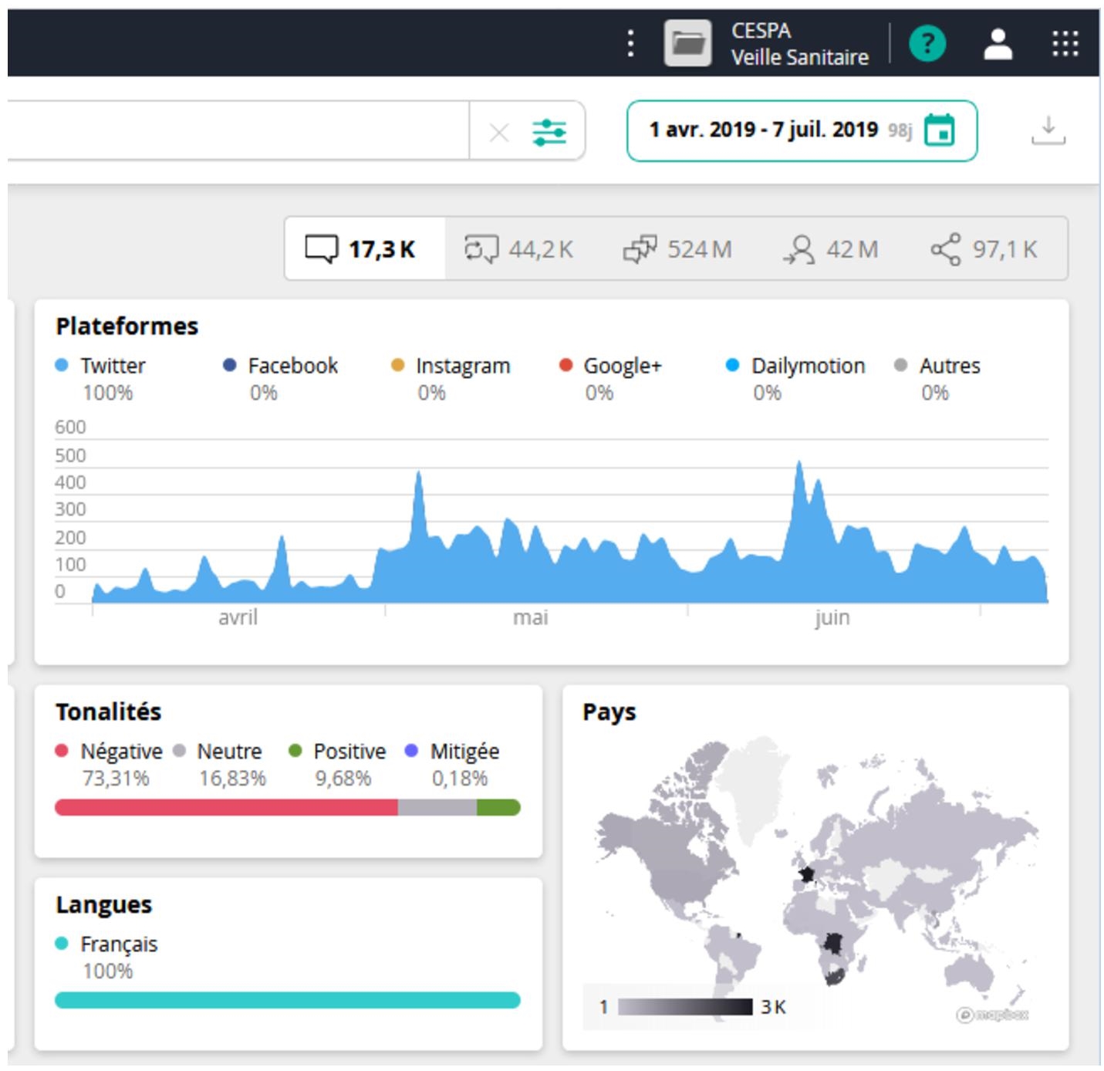Click the early May peak in Plateformes chart

click(418, 474)
